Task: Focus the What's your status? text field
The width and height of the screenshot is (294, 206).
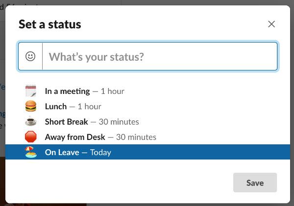Action: [160, 56]
